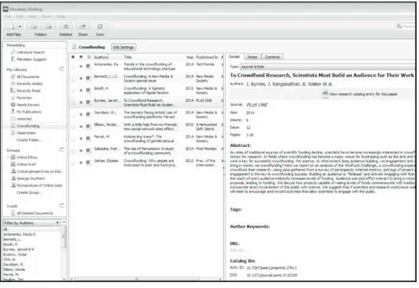Screen dimensions: 419x288
Task: Open the Online Grief group
Action: (x=26, y=164)
